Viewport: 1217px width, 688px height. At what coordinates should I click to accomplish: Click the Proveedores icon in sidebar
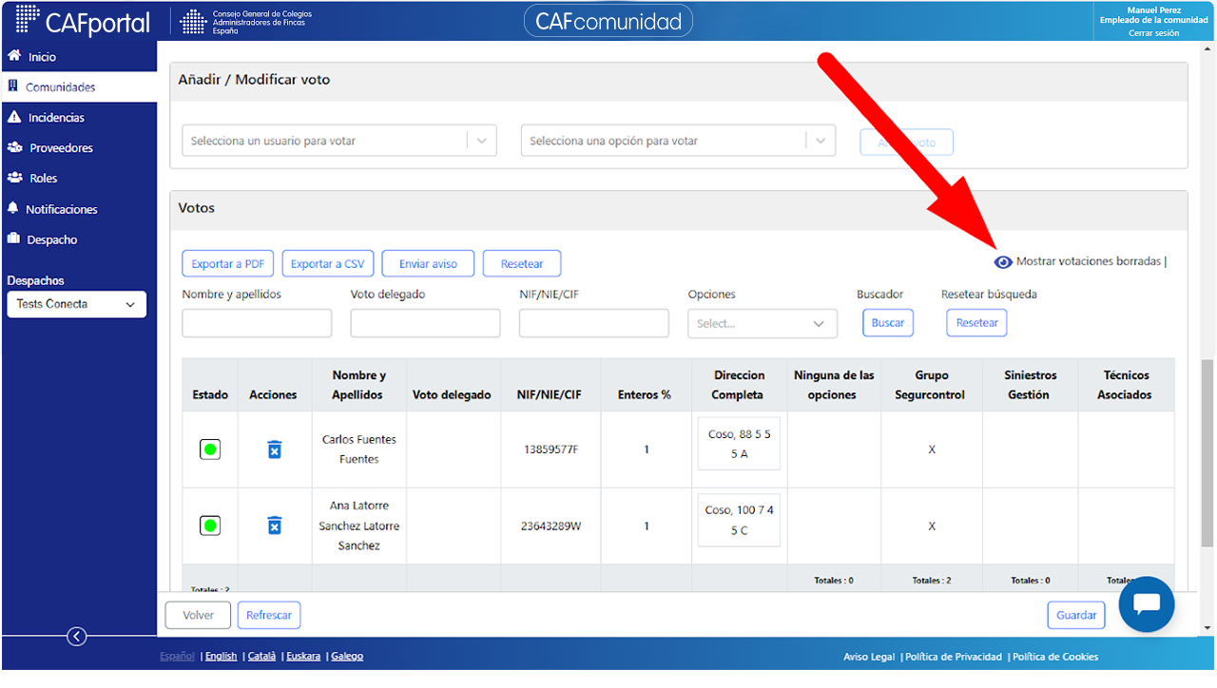(14, 147)
